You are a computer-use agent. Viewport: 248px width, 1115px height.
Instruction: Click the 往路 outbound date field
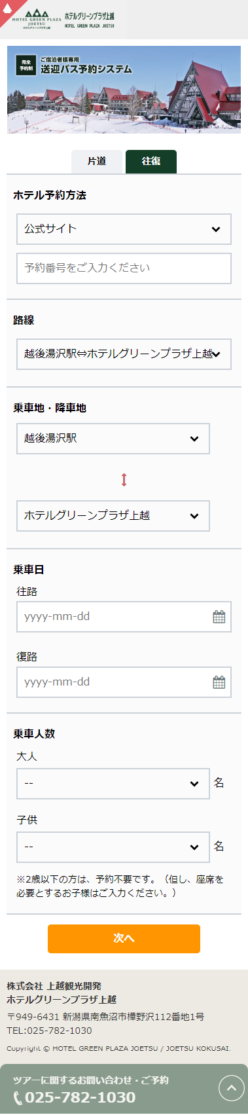(124, 617)
